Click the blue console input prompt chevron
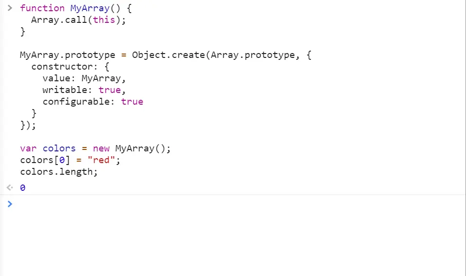 (10, 204)
